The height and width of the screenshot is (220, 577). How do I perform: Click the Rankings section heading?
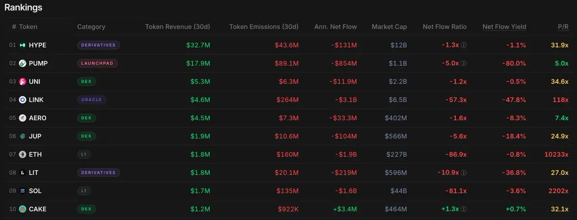(23, 7)
